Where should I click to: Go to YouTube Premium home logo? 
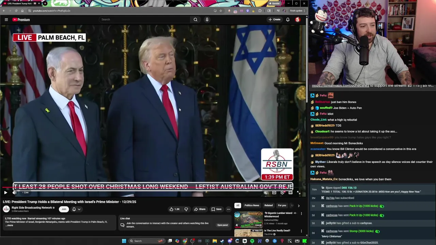pos(21,20)
